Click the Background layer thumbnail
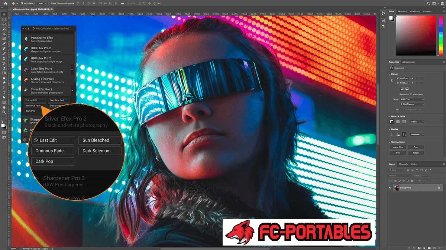The height and width of the screenshot is (250, 446). [x=396, y=188]
